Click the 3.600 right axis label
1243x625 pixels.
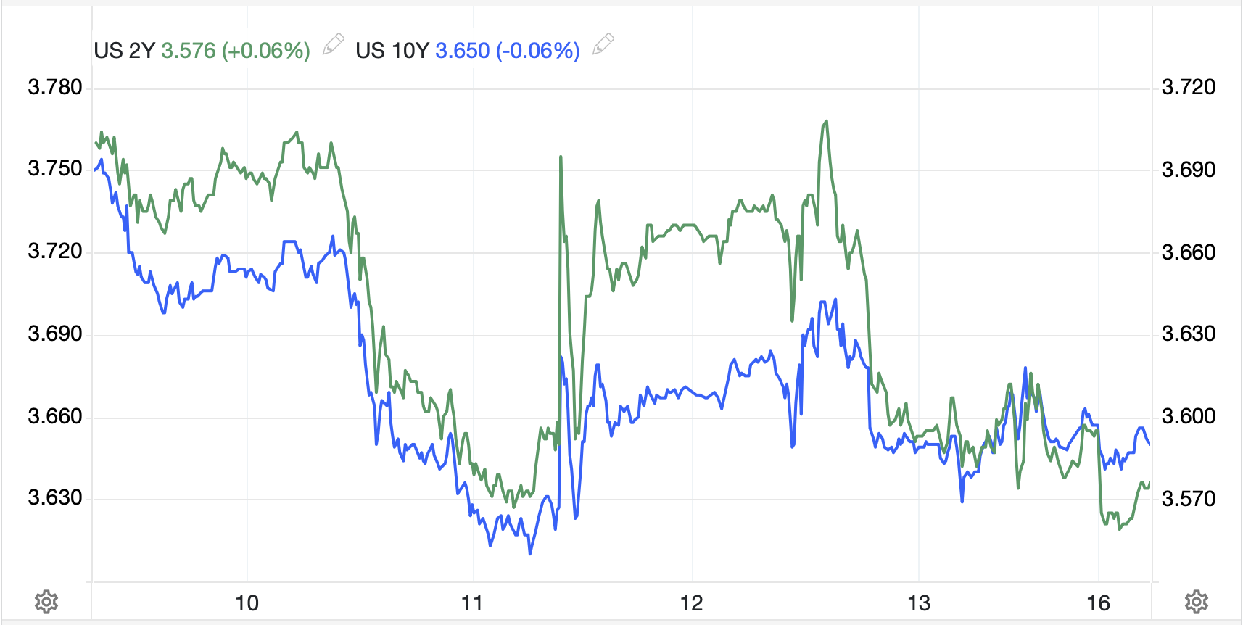click(1189, 416)
